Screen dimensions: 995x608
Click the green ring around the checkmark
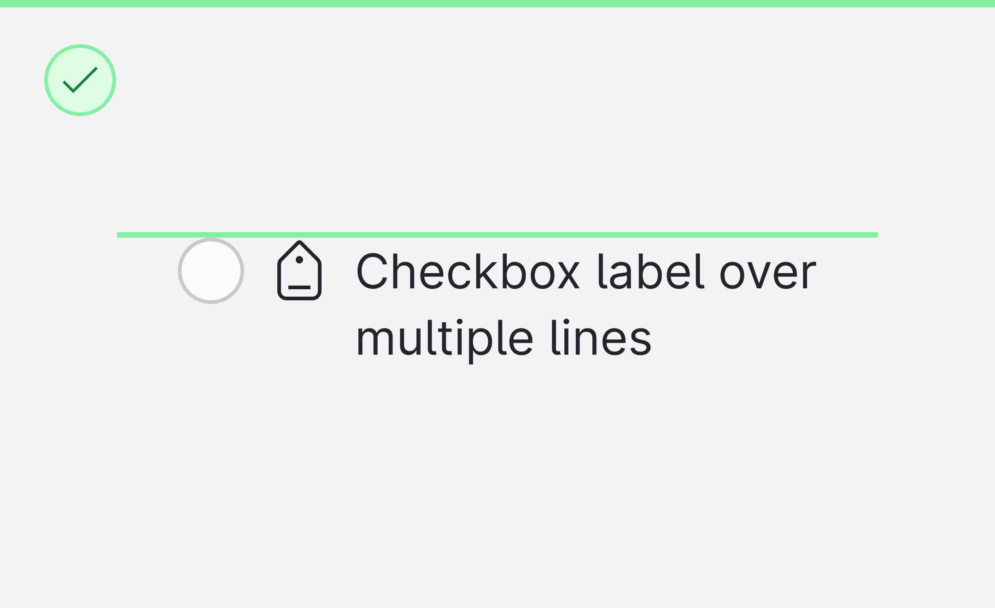[46, 80]
